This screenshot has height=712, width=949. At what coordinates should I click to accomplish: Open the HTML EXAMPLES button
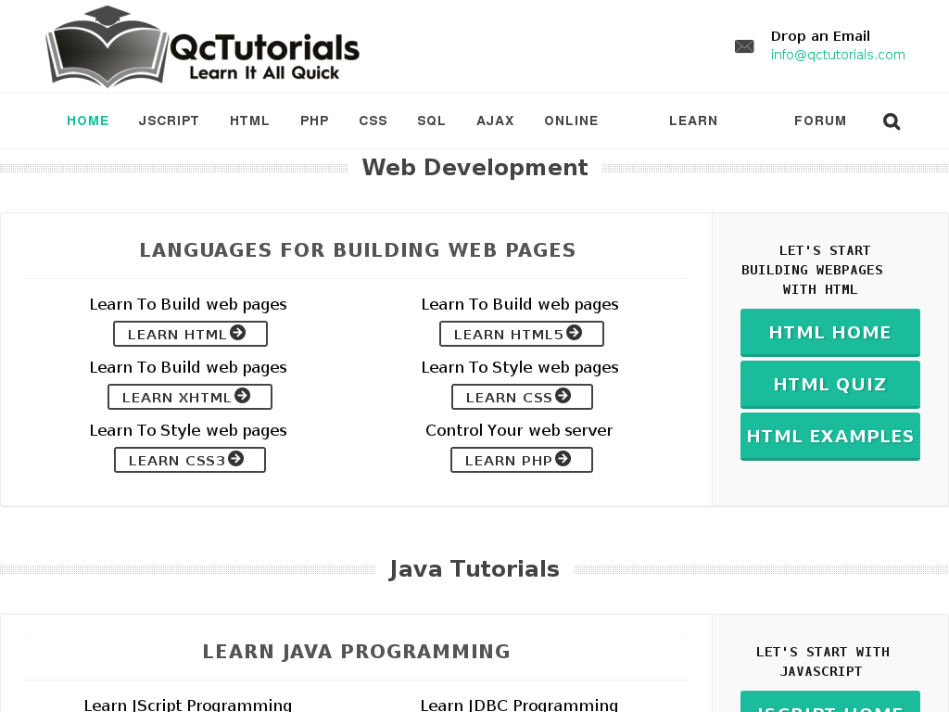(830, 437)
